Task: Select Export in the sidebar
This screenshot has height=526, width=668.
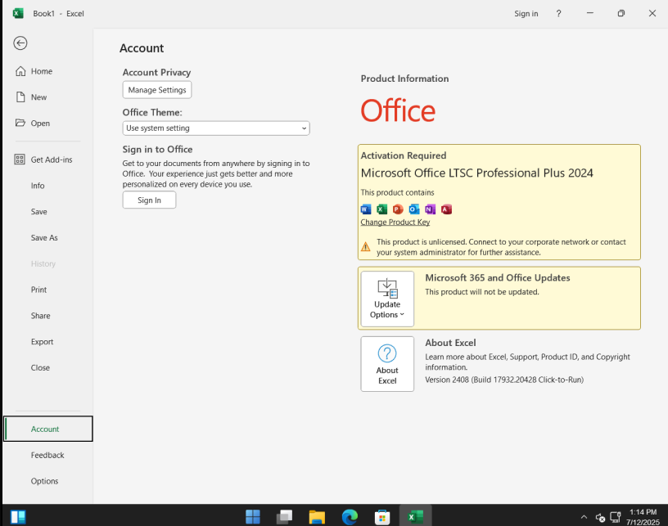Action: 47,341
